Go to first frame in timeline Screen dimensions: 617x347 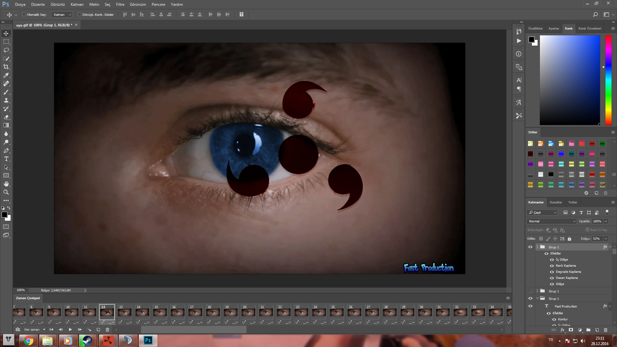(51, 330)
